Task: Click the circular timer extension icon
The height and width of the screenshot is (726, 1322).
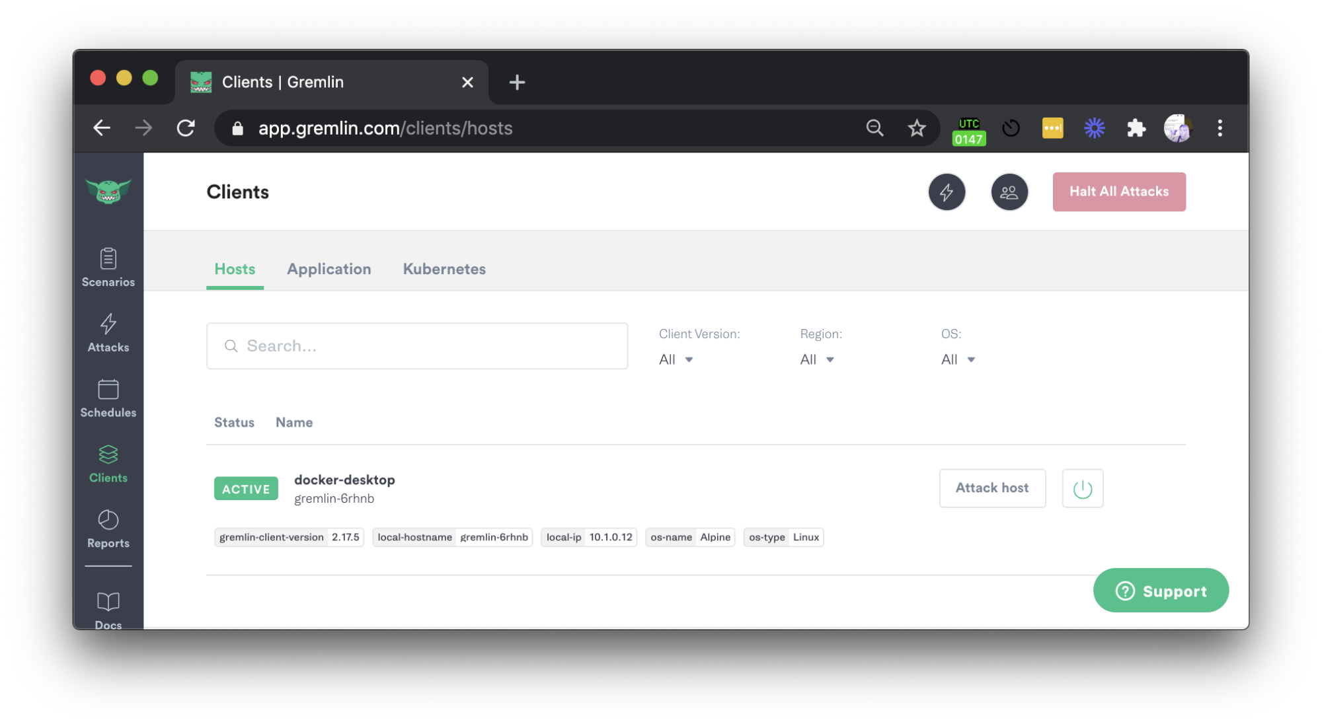Action: point(1011,128)
